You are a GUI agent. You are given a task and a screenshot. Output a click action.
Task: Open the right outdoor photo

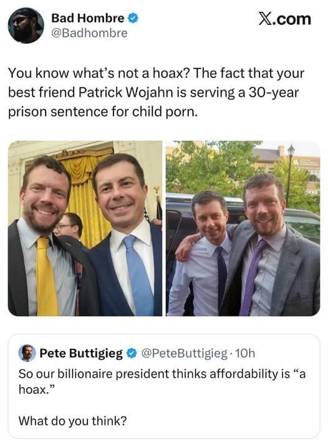(x=243, y=229)
